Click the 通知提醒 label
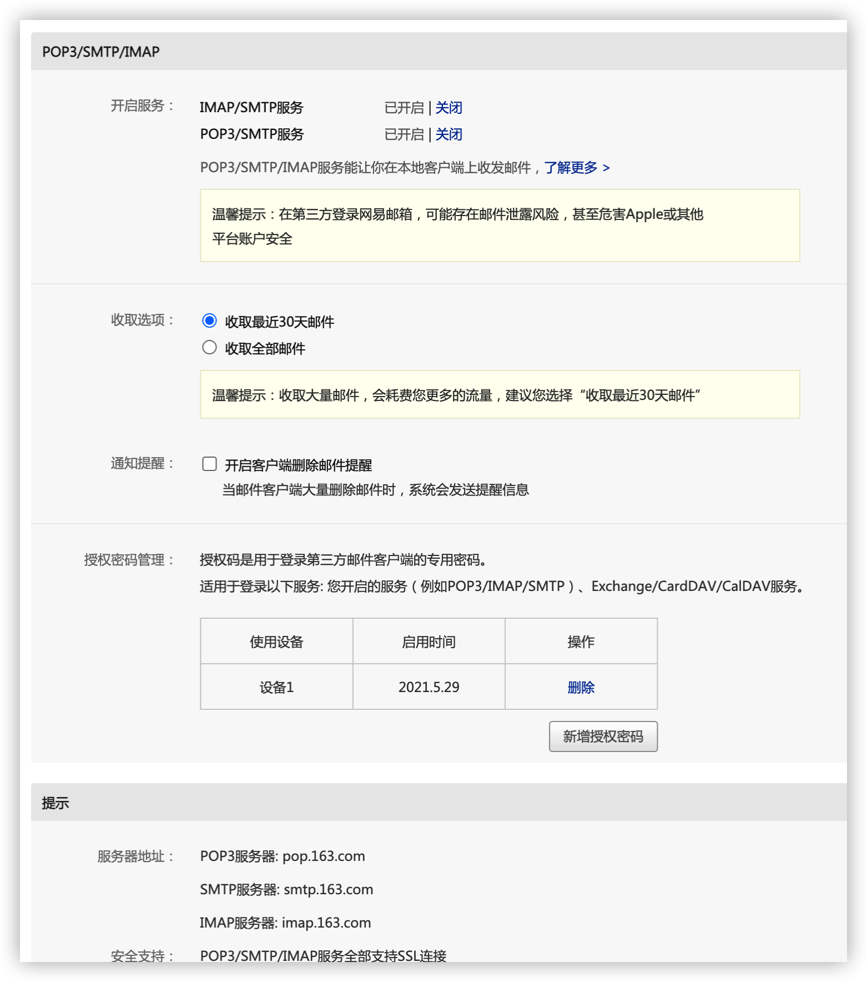 coord(143,463)
